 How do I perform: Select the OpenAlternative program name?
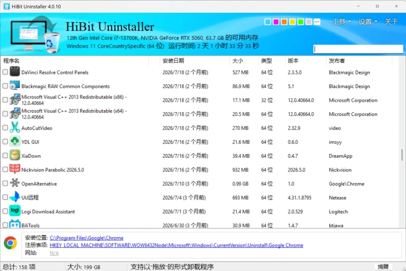(x=39, y=183)
